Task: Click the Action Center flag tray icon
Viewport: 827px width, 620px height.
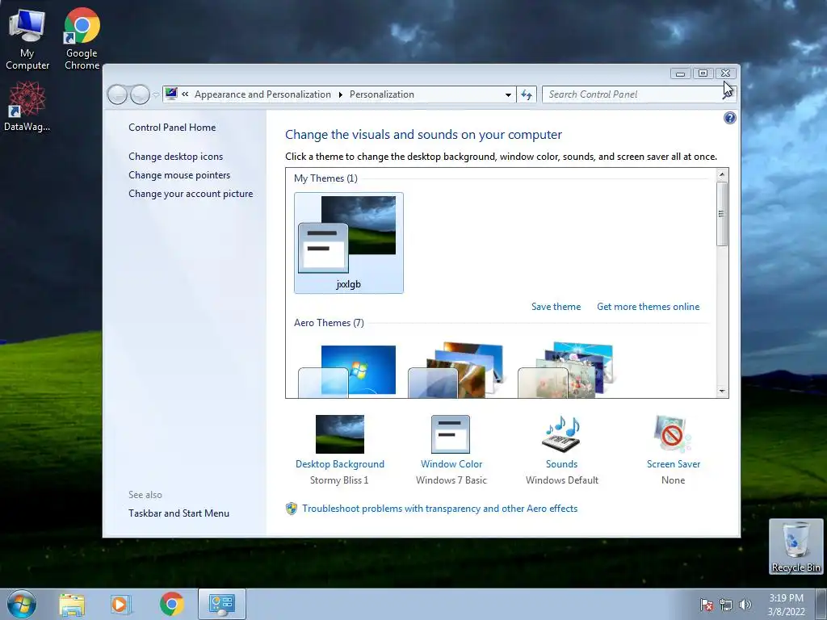Action: coord(706,605)
